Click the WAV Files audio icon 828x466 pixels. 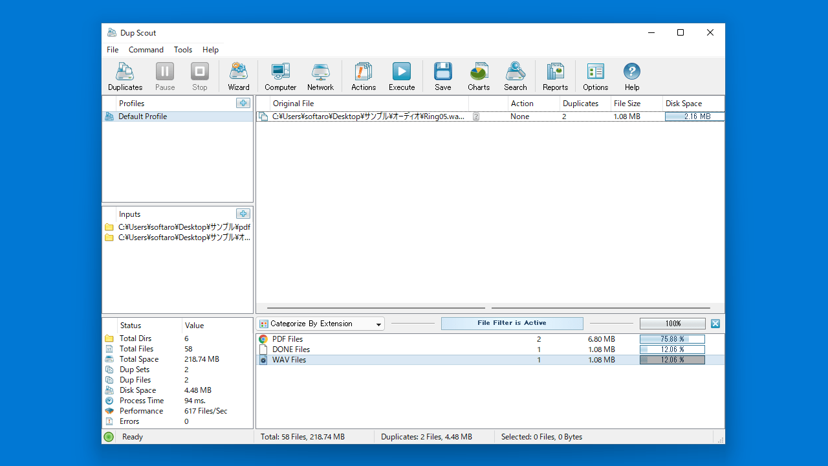click(263, 360)
